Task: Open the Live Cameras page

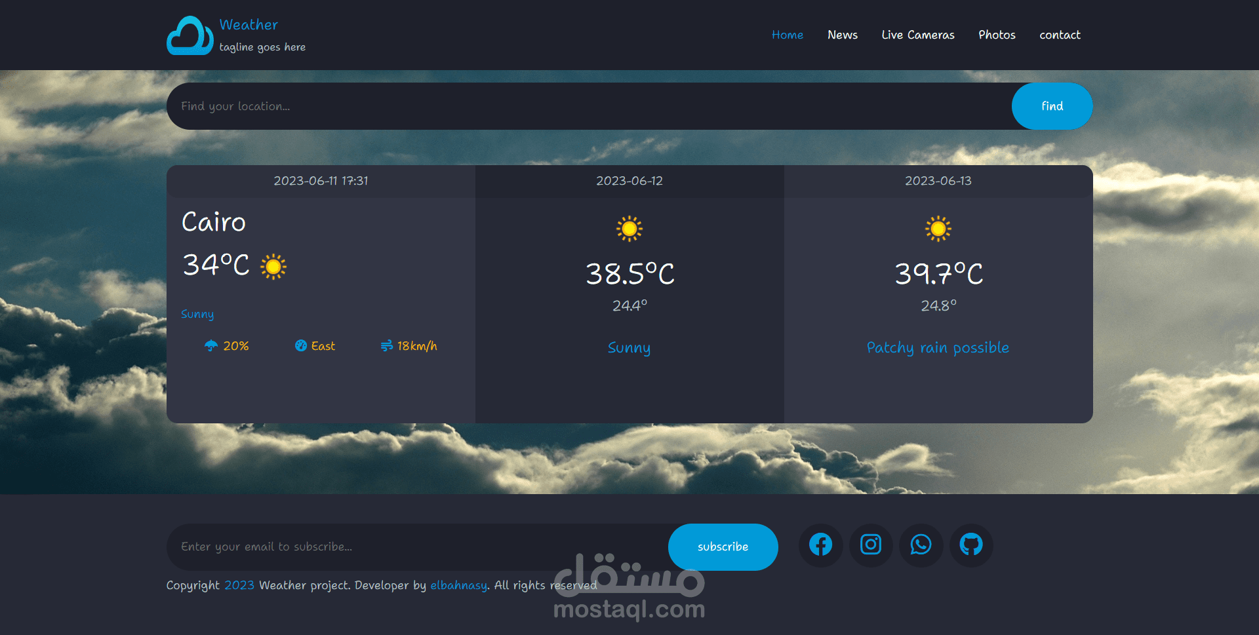Action: tap(918, 35)
